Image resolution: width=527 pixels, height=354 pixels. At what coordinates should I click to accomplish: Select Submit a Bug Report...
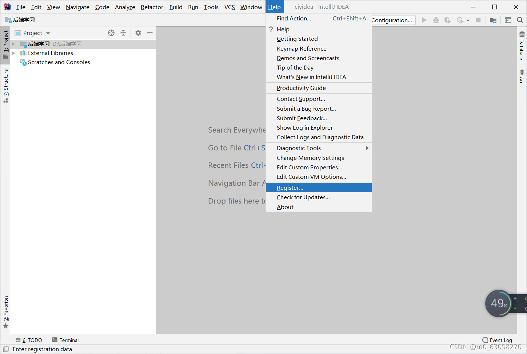[319, 109]
